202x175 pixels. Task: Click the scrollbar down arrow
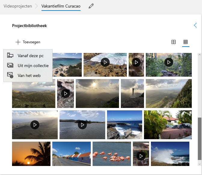tap(199, 164)
